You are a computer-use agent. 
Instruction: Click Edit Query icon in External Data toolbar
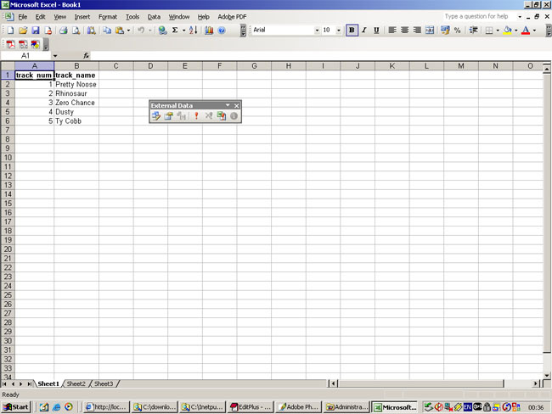[156, 116]
